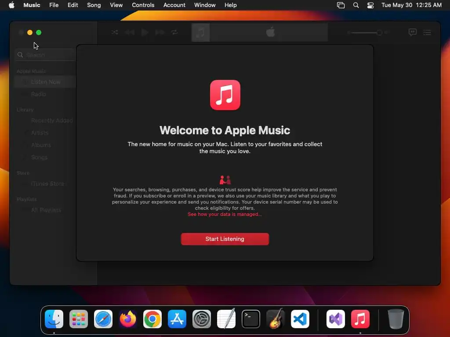Click the Start Listening button
The height and width of the screenshot is (337, 450).
225,239
